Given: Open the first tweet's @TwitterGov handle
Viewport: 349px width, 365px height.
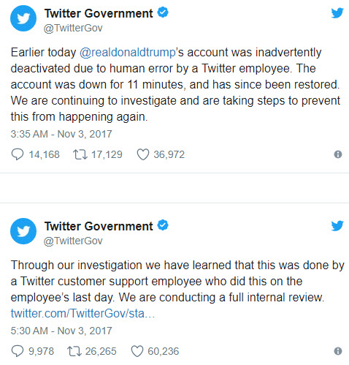Looking at the screenshot, I should pyautogui.click(x=73, y=28).
